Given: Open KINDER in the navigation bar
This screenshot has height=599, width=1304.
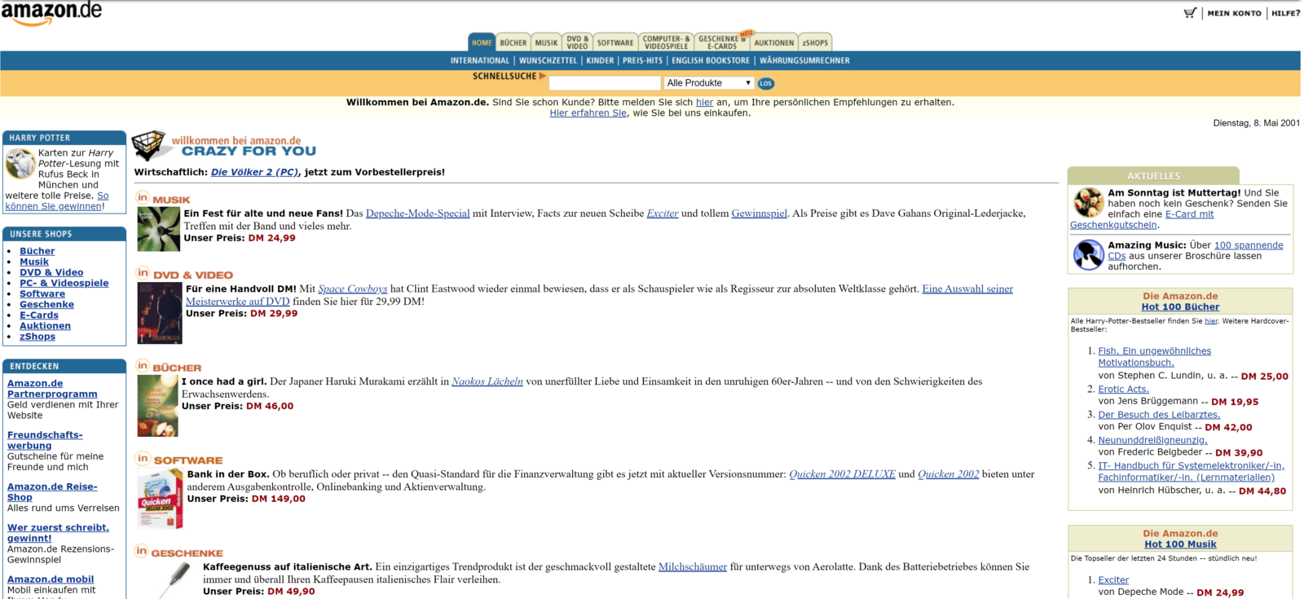Looking at the screenshot, I should pos(600,61).
